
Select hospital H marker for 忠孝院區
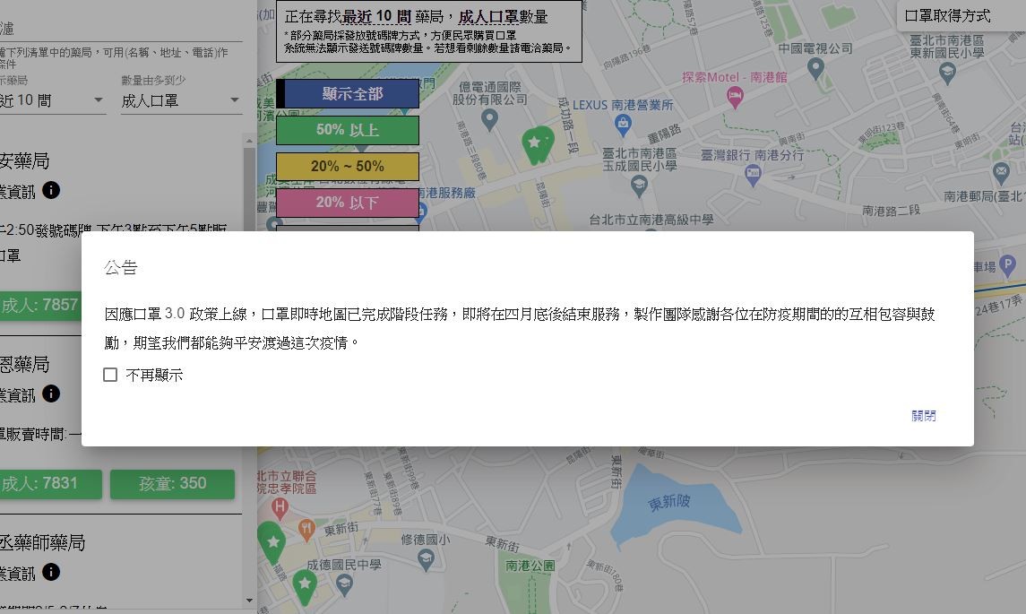[280, 506]
